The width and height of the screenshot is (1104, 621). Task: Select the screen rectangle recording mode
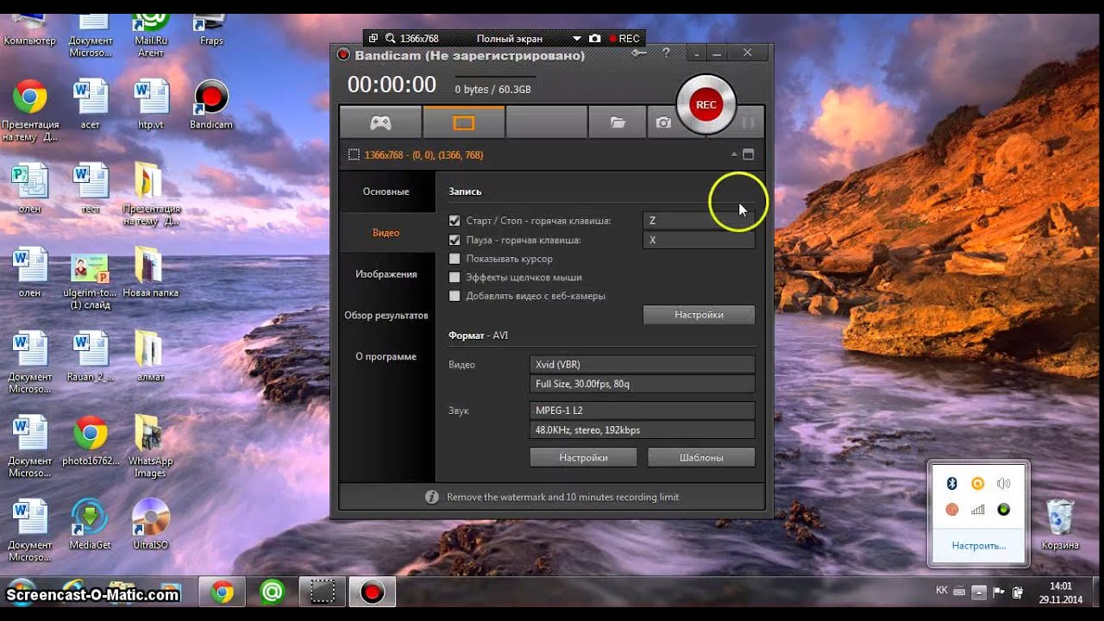coord(464,122)
